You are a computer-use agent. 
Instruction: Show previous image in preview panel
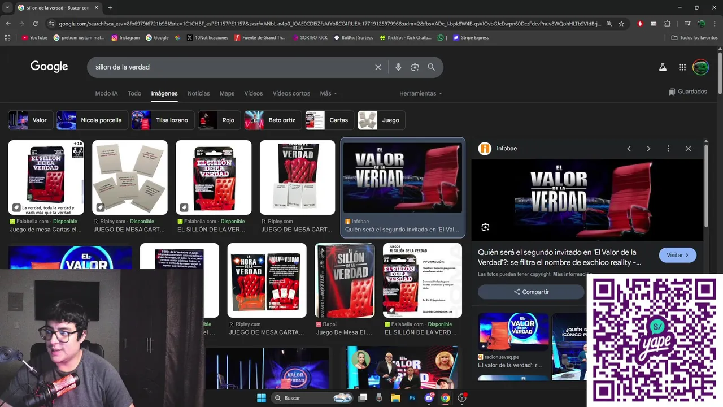tap(629, 149)
